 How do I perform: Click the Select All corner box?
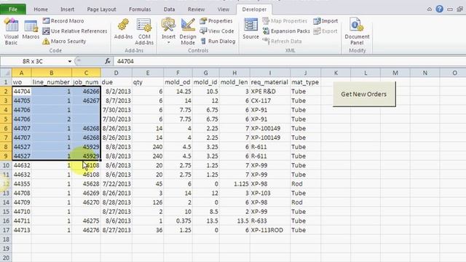(x=6, y=73)
